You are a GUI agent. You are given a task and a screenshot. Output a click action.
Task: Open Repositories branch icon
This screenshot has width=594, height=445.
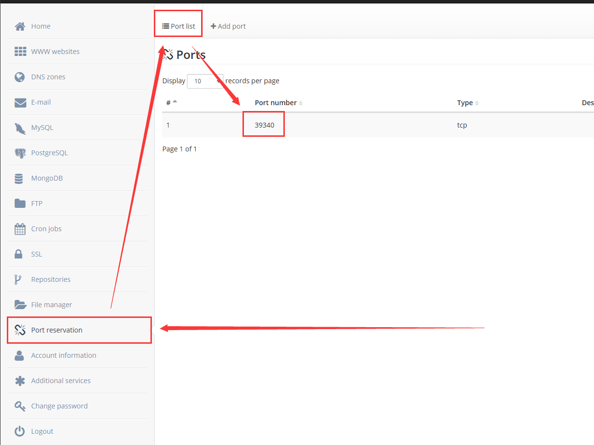click(x=19, y=279)
